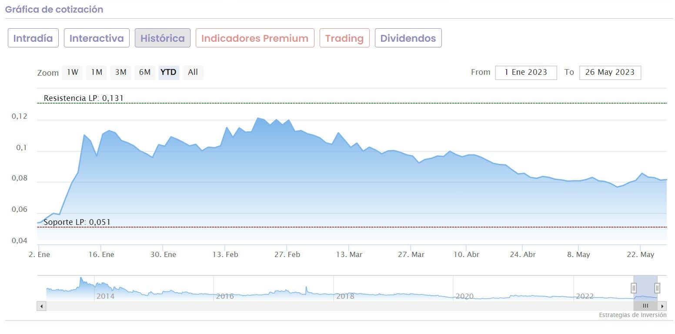Click the left range handle in navigator
675x334 pixels.
coord(634,288)
